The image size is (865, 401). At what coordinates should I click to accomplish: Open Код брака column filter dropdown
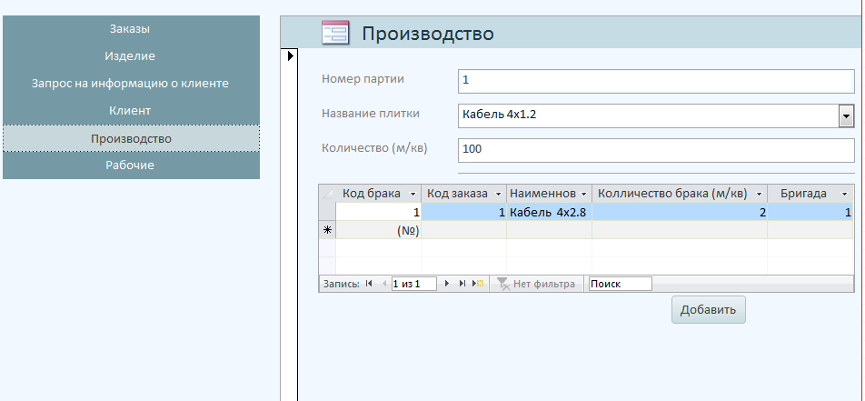point(413,194)
